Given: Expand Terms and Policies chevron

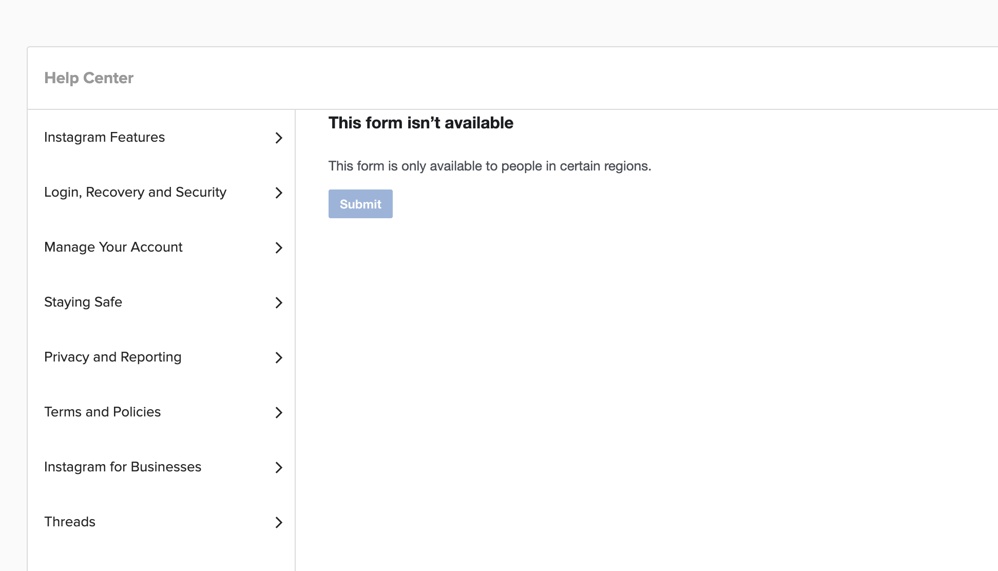Looking at the screenshot, I should (x=279, y=412).
